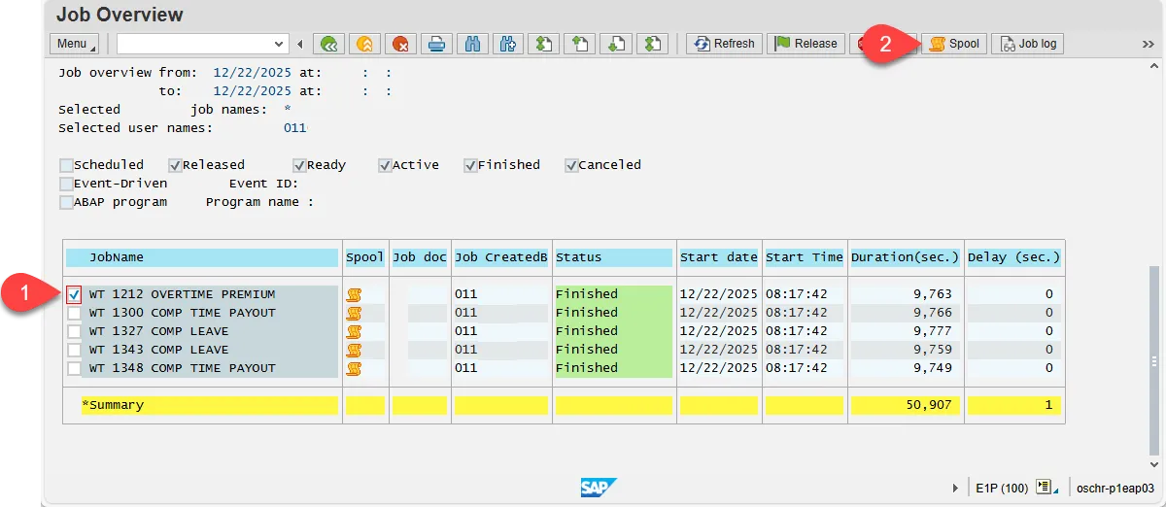Click the yellow Exit icon in toolbar
The image size is (1166, 507).
pyautogui.click(x=364, y=44)
